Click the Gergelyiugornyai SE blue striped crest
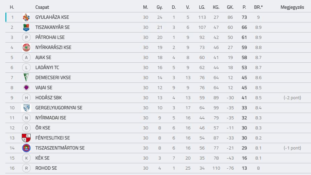311x175 pixels. (26, 108)
